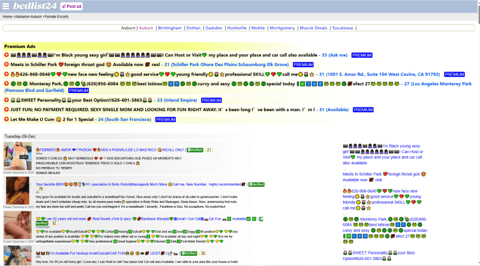
Task: Select the purple Auburn city link
Action: (x=146, y=28)
